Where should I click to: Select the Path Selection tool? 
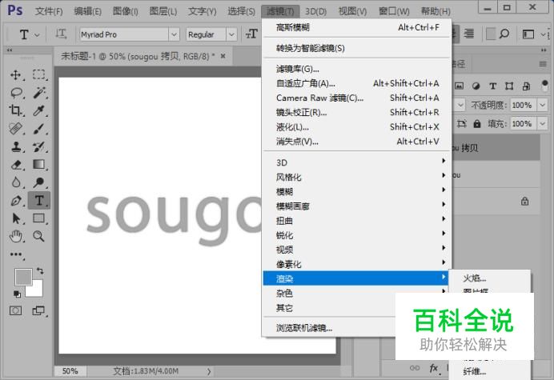tap(15, 218)
